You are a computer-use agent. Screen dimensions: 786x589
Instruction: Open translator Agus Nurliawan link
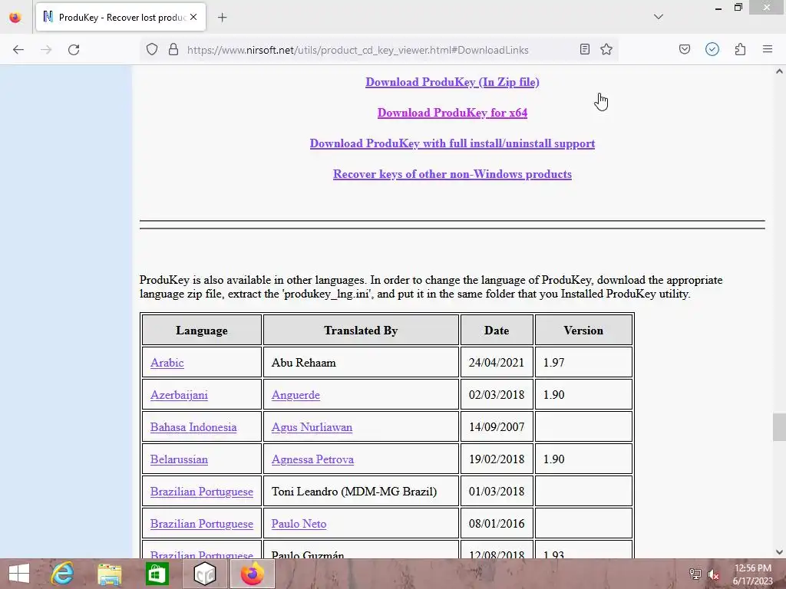[x=312, y=427]
